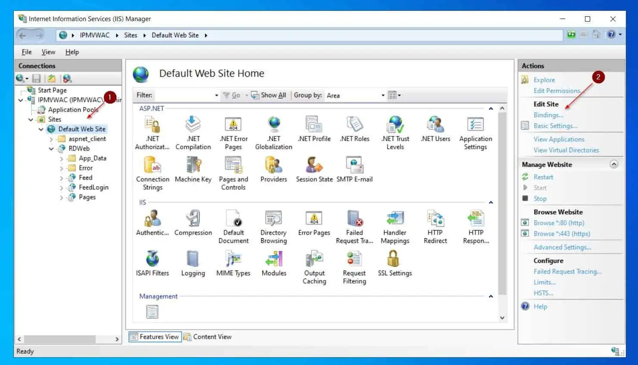
Task: Click the Show All button
Action: click(269, 95)
